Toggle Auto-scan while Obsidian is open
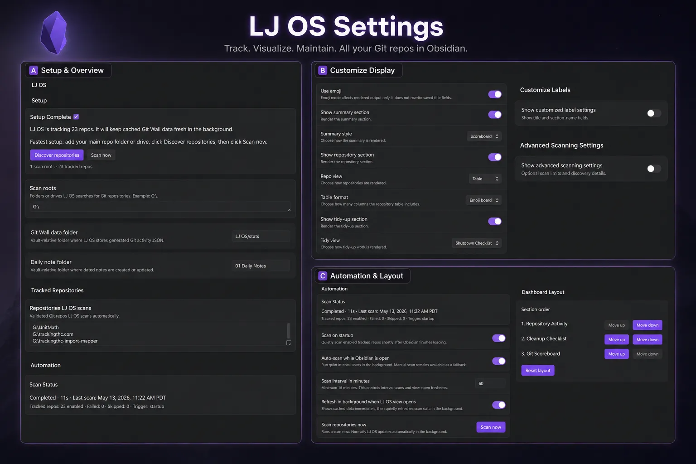 499,361
